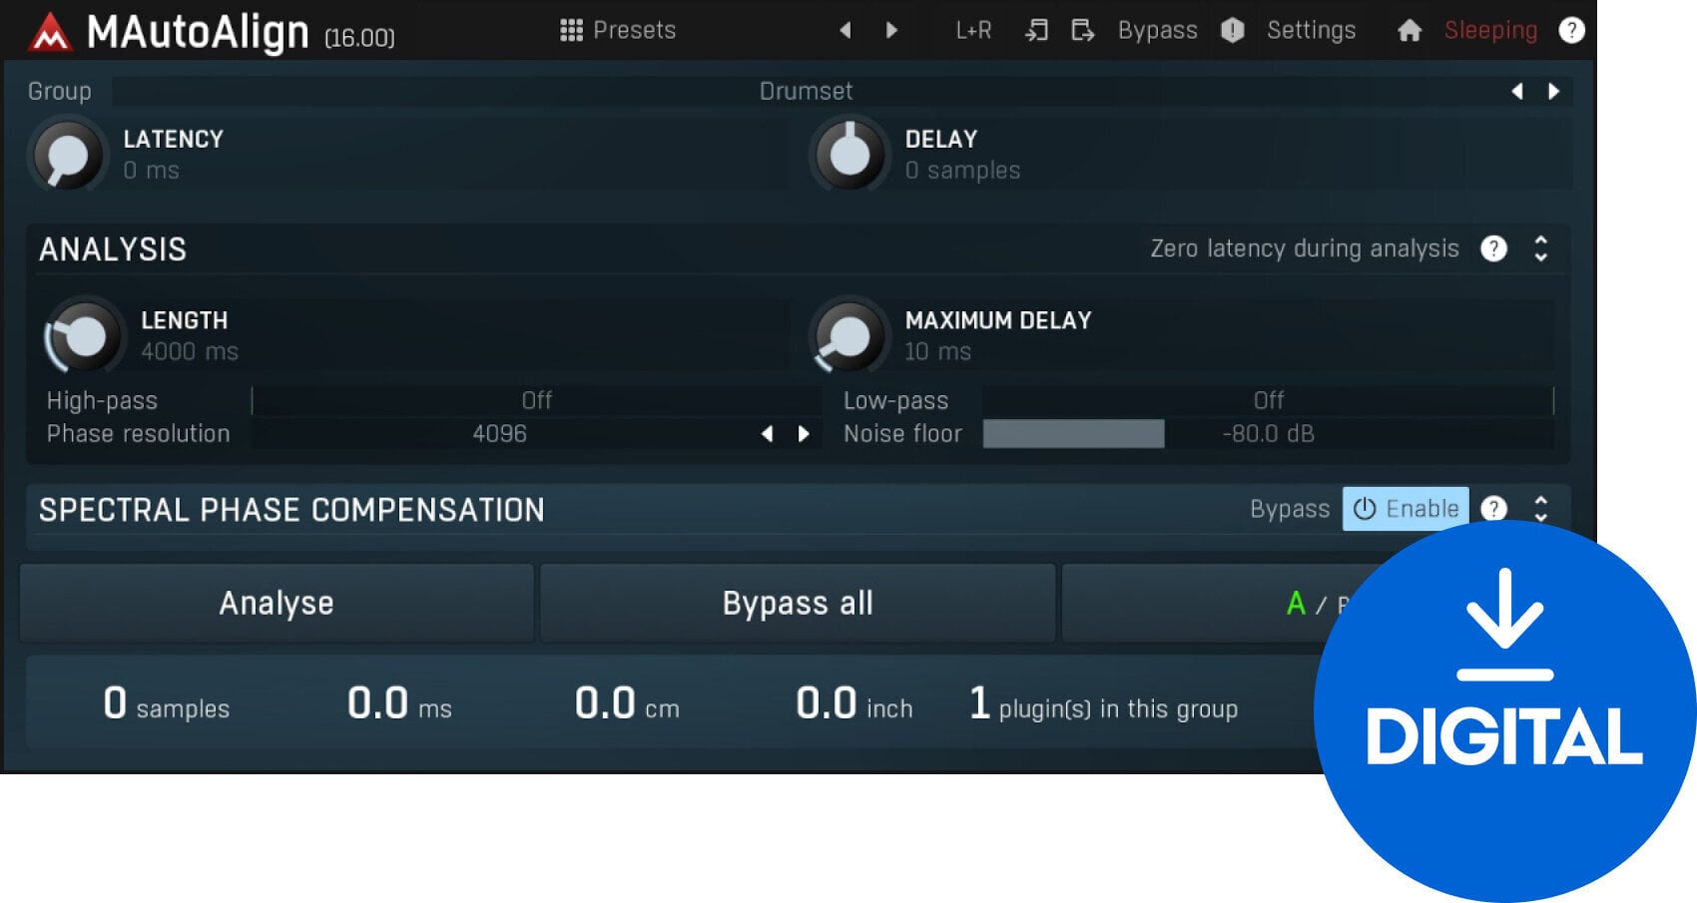
Task: Click the paste settings icon before Bypass
Action: 1082,31
